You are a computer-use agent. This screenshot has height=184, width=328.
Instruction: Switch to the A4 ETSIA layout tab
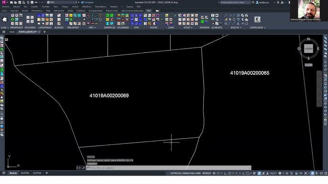pos(25,173)
